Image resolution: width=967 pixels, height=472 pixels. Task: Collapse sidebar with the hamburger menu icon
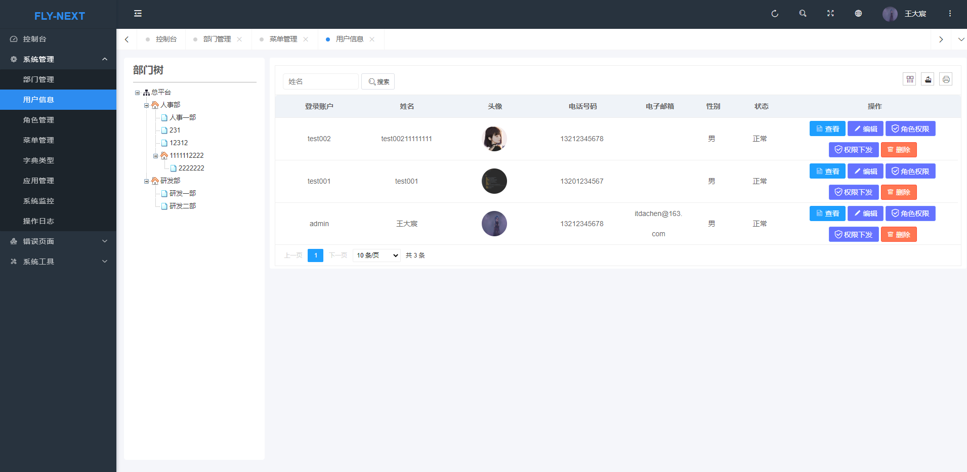tap(138, 14)
